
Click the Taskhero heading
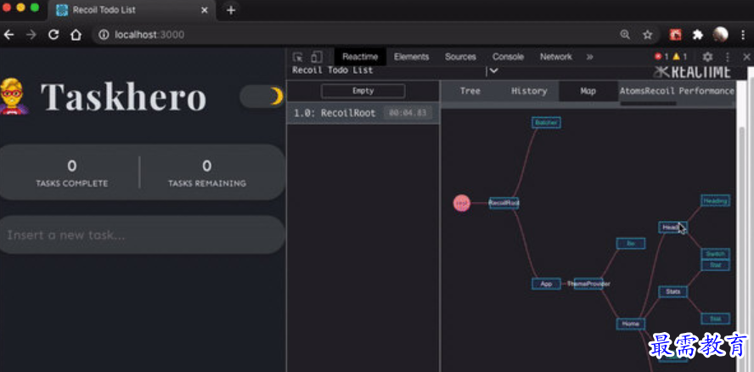[124, 97]
